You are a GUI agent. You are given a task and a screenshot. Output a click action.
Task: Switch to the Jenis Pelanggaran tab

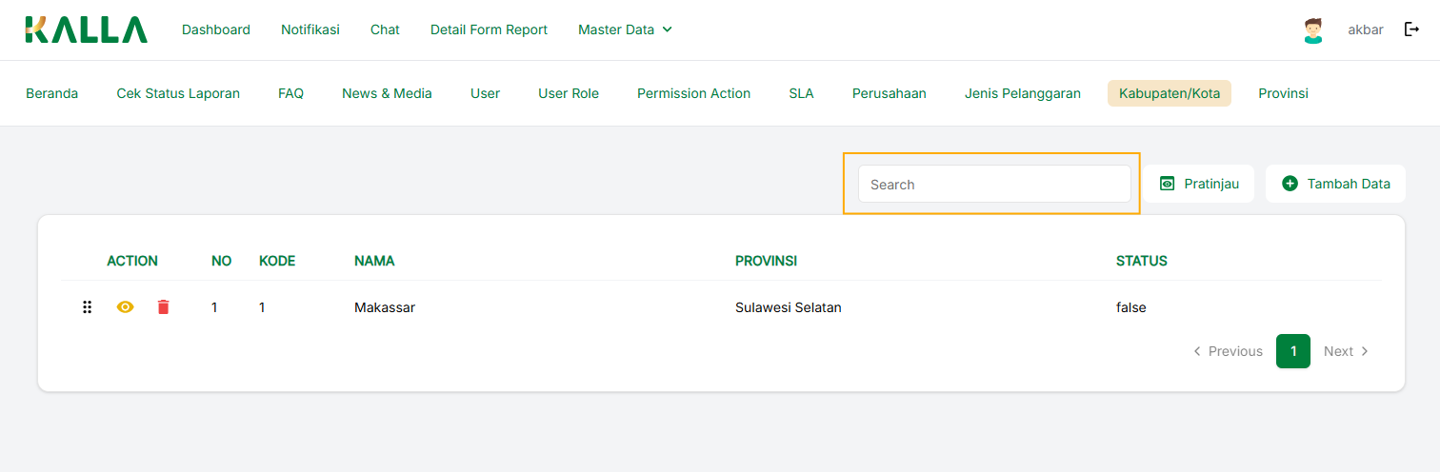tap(1022, 93)
